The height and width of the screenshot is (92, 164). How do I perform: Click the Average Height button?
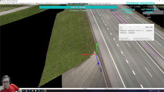click(131, 33)
